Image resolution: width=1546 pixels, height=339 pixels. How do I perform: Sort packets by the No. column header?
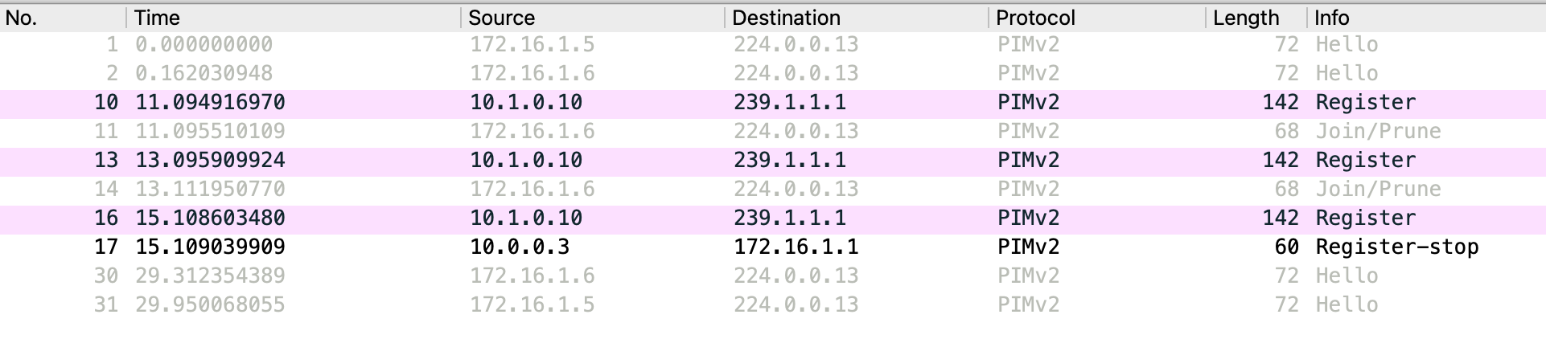22,18
